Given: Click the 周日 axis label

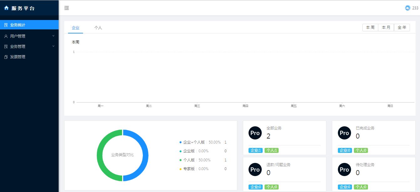Looking at the screenshot, I should [x=390, y=106].
